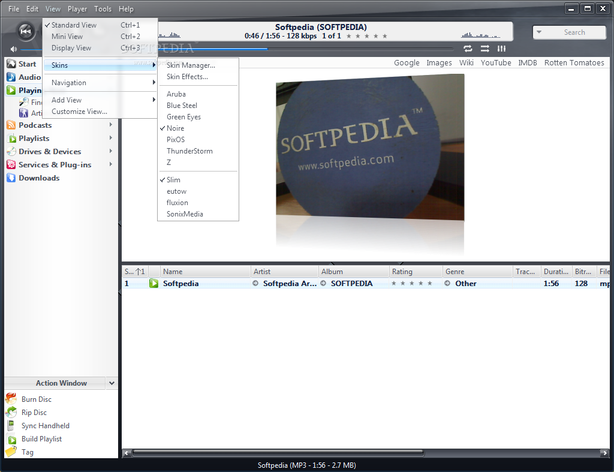
Task: Open the Rotten Tomatoes lookup link
Action: pos(574,62)
